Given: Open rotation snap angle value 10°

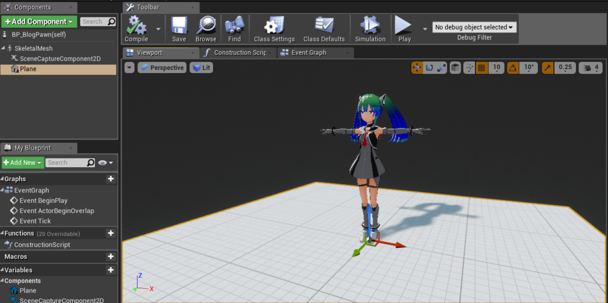Looking at the screenshot, I should 529,68.
